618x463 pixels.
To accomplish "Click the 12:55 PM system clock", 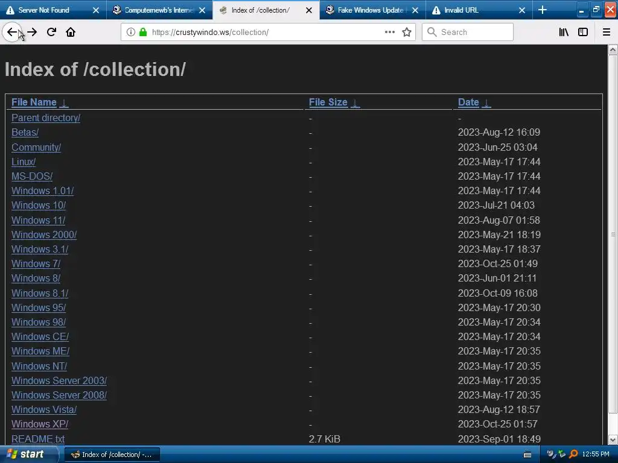I will [596, 455].
